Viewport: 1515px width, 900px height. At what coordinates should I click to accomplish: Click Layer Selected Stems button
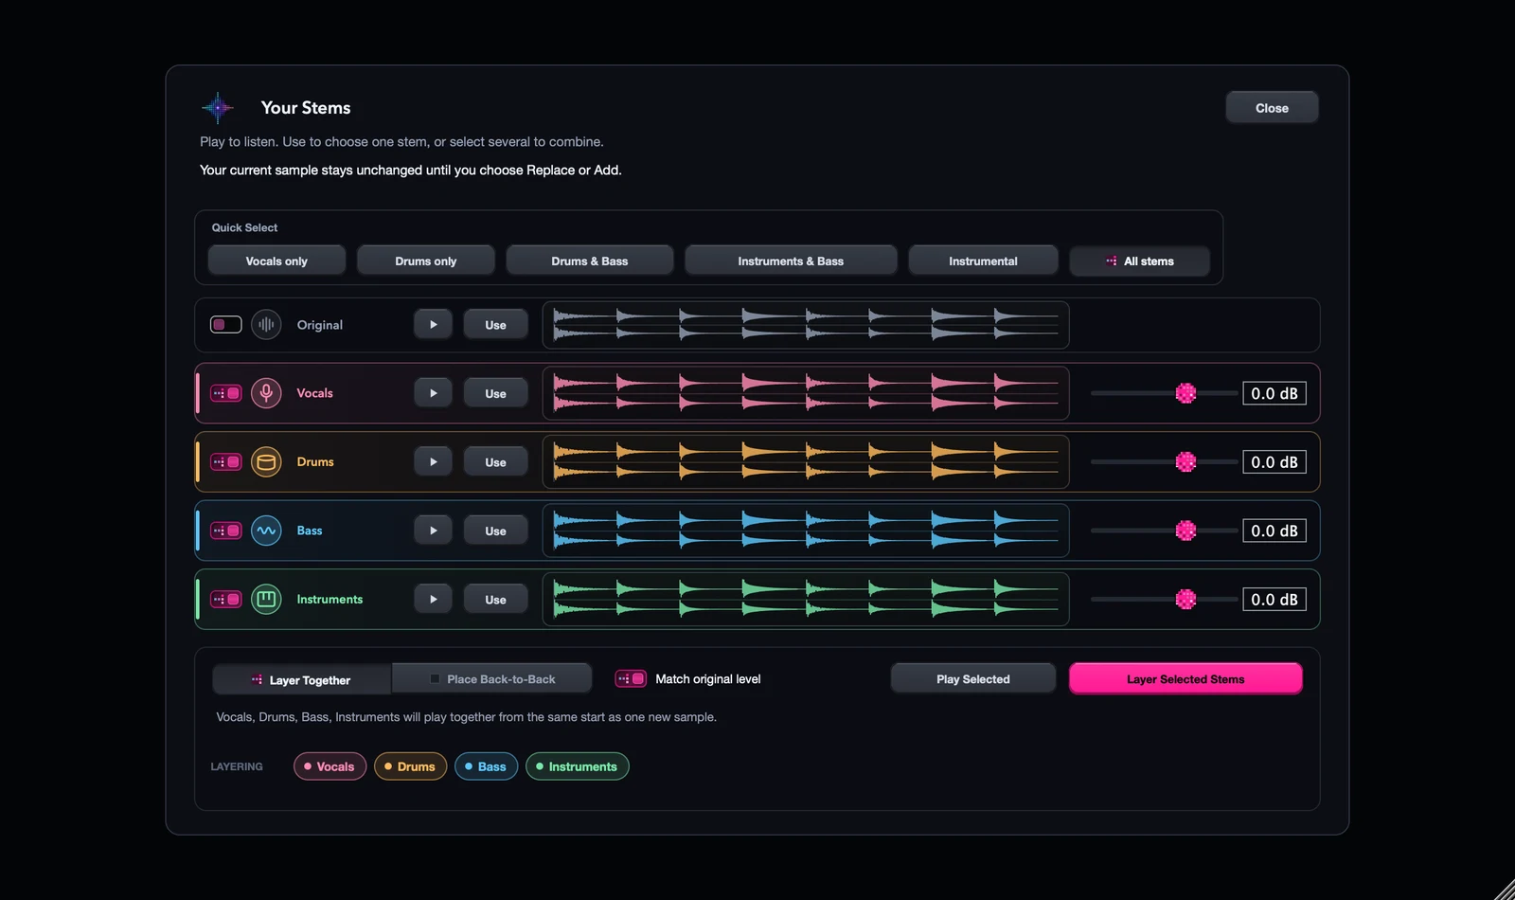[x=1185, y=679]
